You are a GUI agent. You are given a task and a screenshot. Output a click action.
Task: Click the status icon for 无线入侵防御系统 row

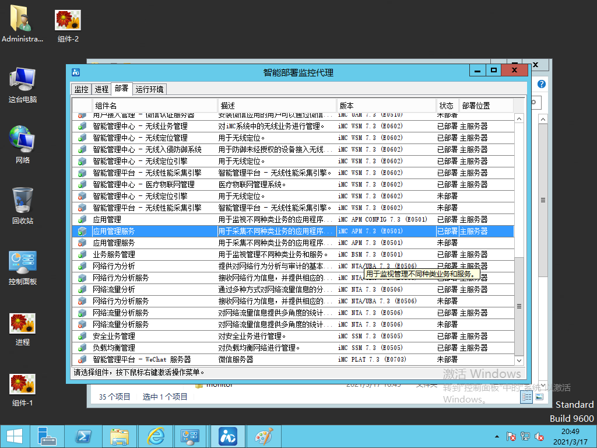click(82, 149)
